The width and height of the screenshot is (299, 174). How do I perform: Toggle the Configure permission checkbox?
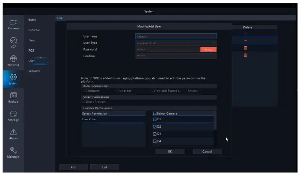(x=83, y=91)
